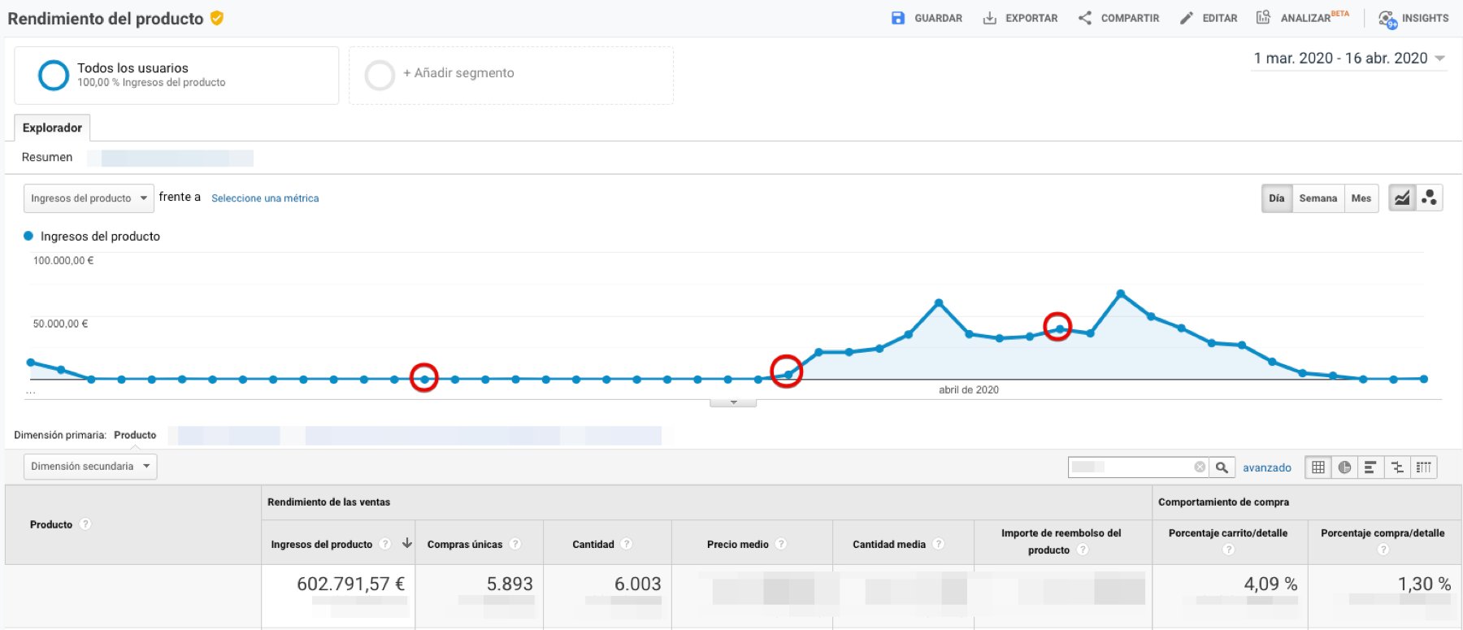The height and width of the screenshot is (630, 1463).
Task: Open the Ingresos del producto metric dropdown
Action: [88, 198]
